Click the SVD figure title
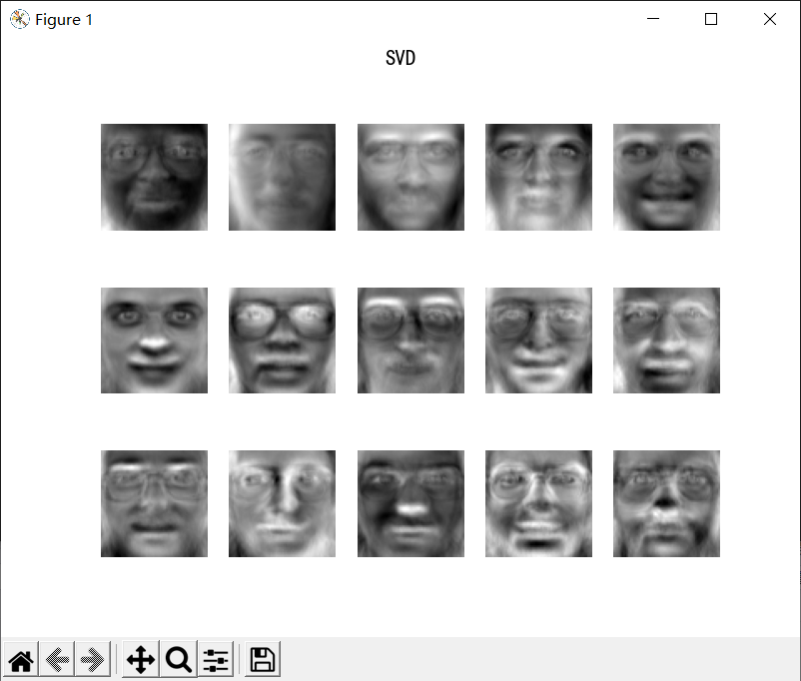 click(400, 58)
